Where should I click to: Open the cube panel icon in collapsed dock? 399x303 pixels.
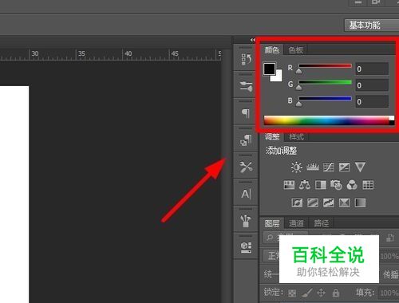point(246,247)
